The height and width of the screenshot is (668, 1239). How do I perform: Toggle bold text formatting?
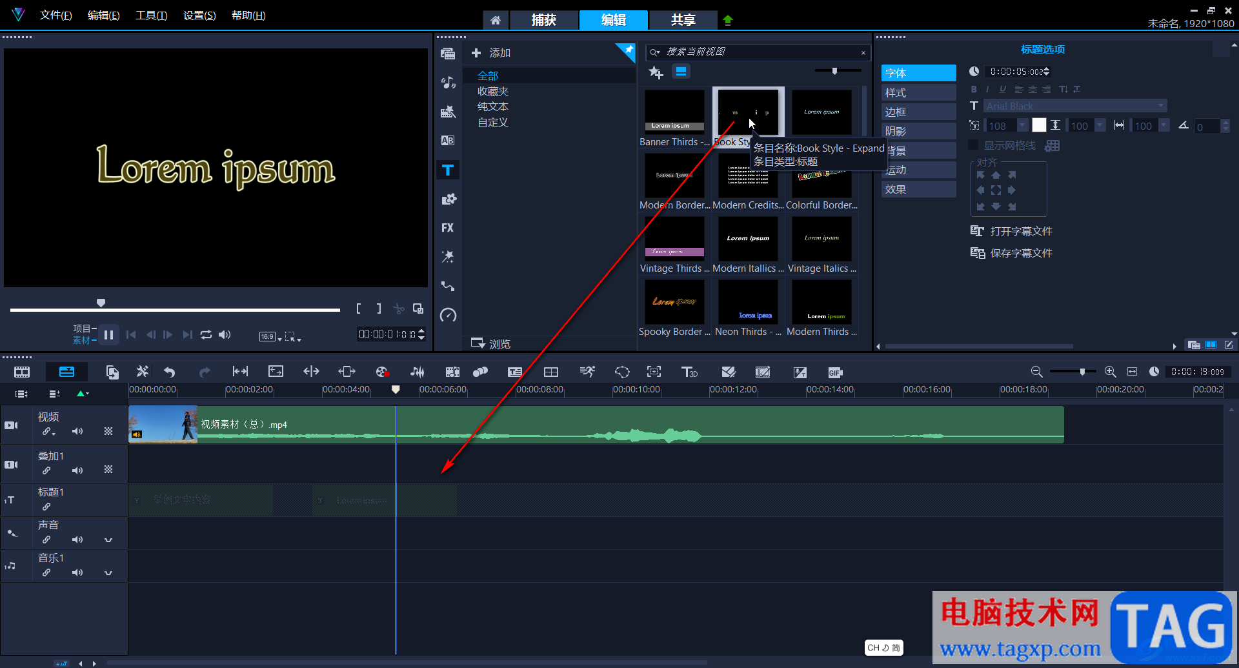[x=974, y=89]
